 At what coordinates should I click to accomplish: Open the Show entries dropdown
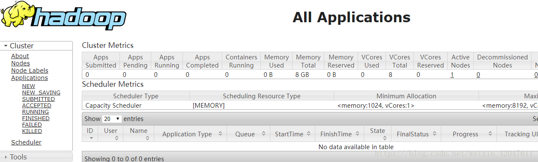(112, 118)
